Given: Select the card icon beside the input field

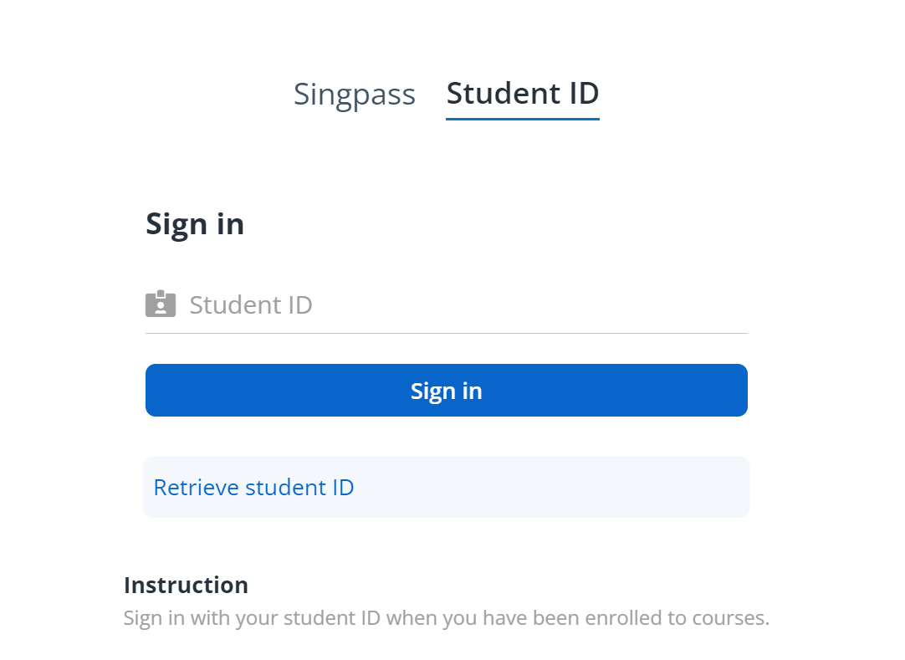Looking at the screenshot, I should tap(161, 304).
